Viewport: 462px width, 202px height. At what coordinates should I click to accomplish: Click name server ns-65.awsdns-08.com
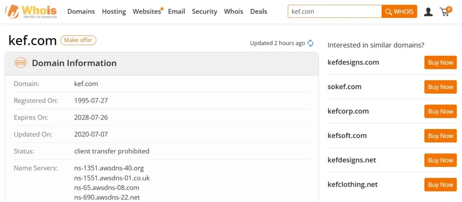106,188
